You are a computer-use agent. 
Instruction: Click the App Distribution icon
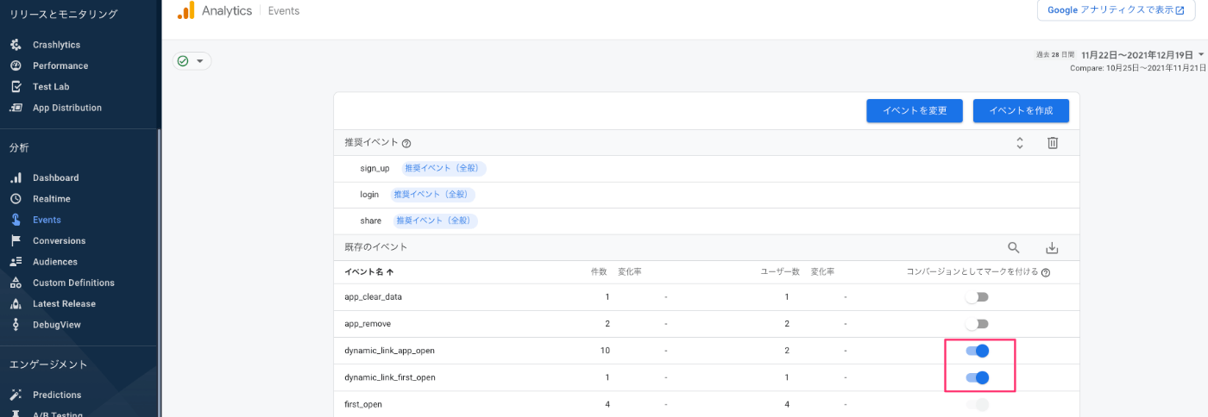(x=16, y=108)
